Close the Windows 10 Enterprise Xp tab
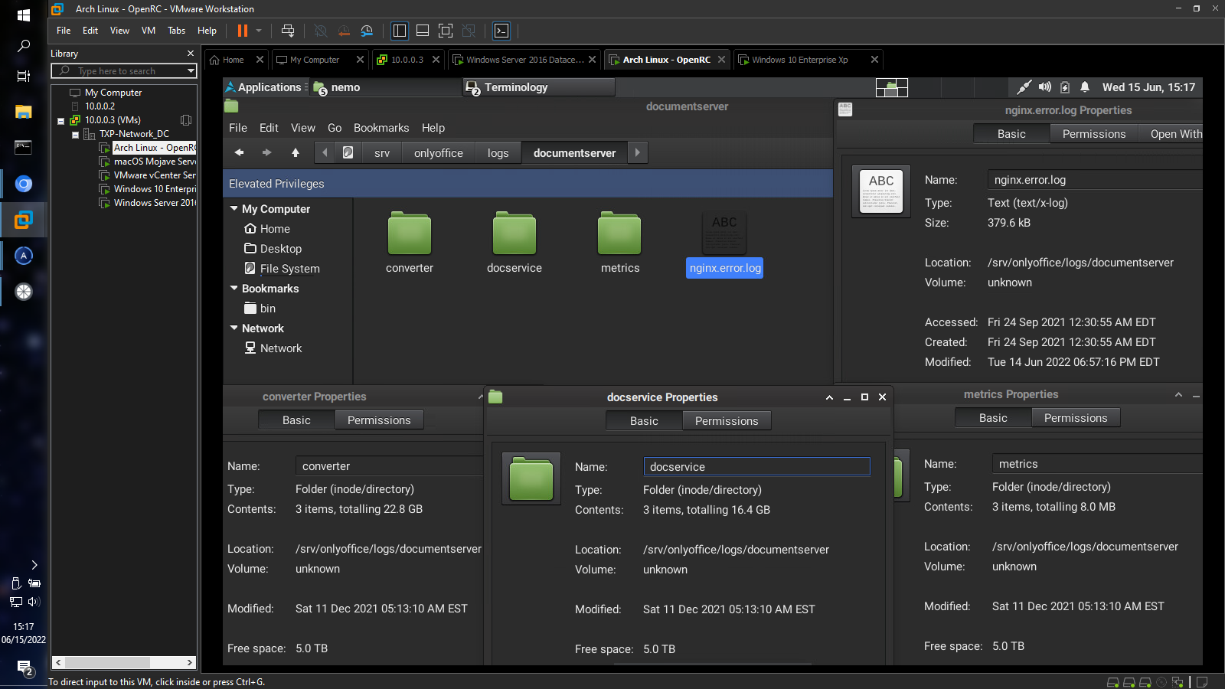Image resolution: width=1225 pixels, height=689 pixels. click(875, 60)
